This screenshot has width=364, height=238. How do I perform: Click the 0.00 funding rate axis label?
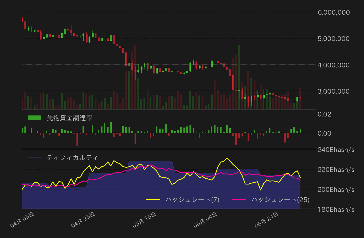(324, 133)
